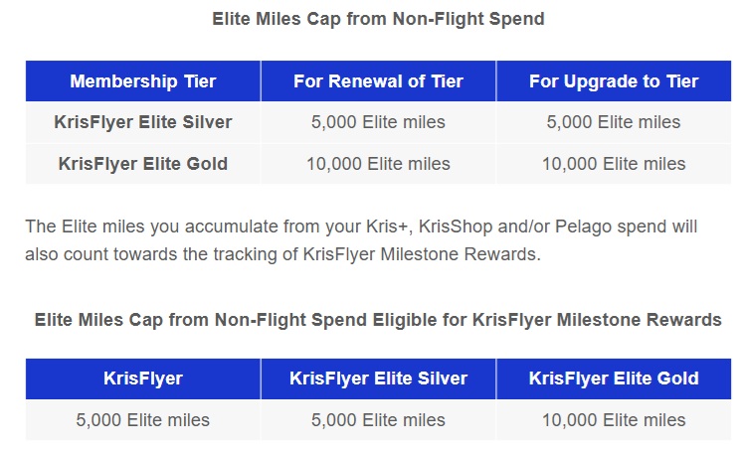Click the 5,000 Elite miles cell under the second table's Elite Silver column
Image resolution: width=744 pixels, height=454 pixels.
(378, 420)
